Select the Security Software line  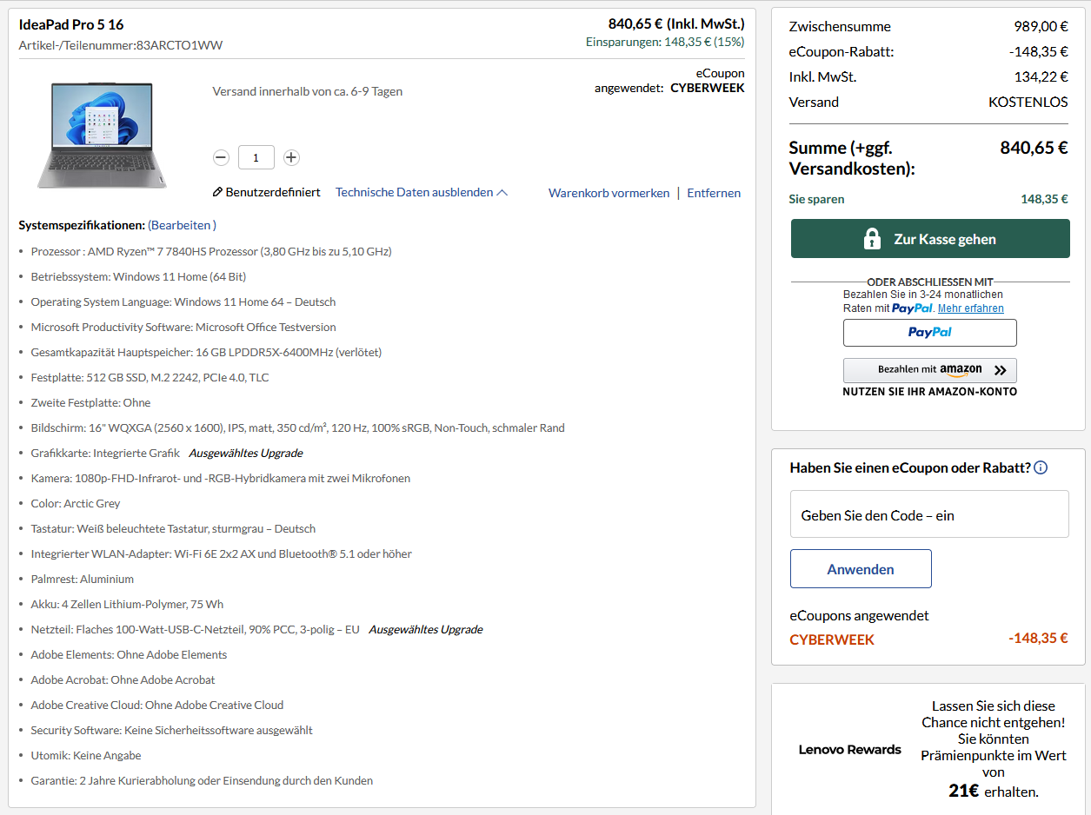[172, 730]
